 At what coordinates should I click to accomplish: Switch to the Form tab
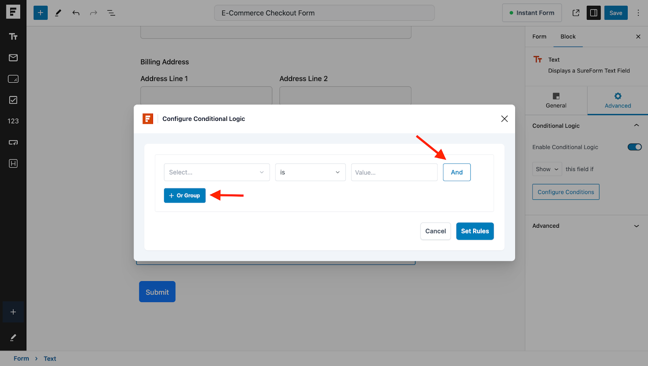pyautogui.click(x=539, y=36)
